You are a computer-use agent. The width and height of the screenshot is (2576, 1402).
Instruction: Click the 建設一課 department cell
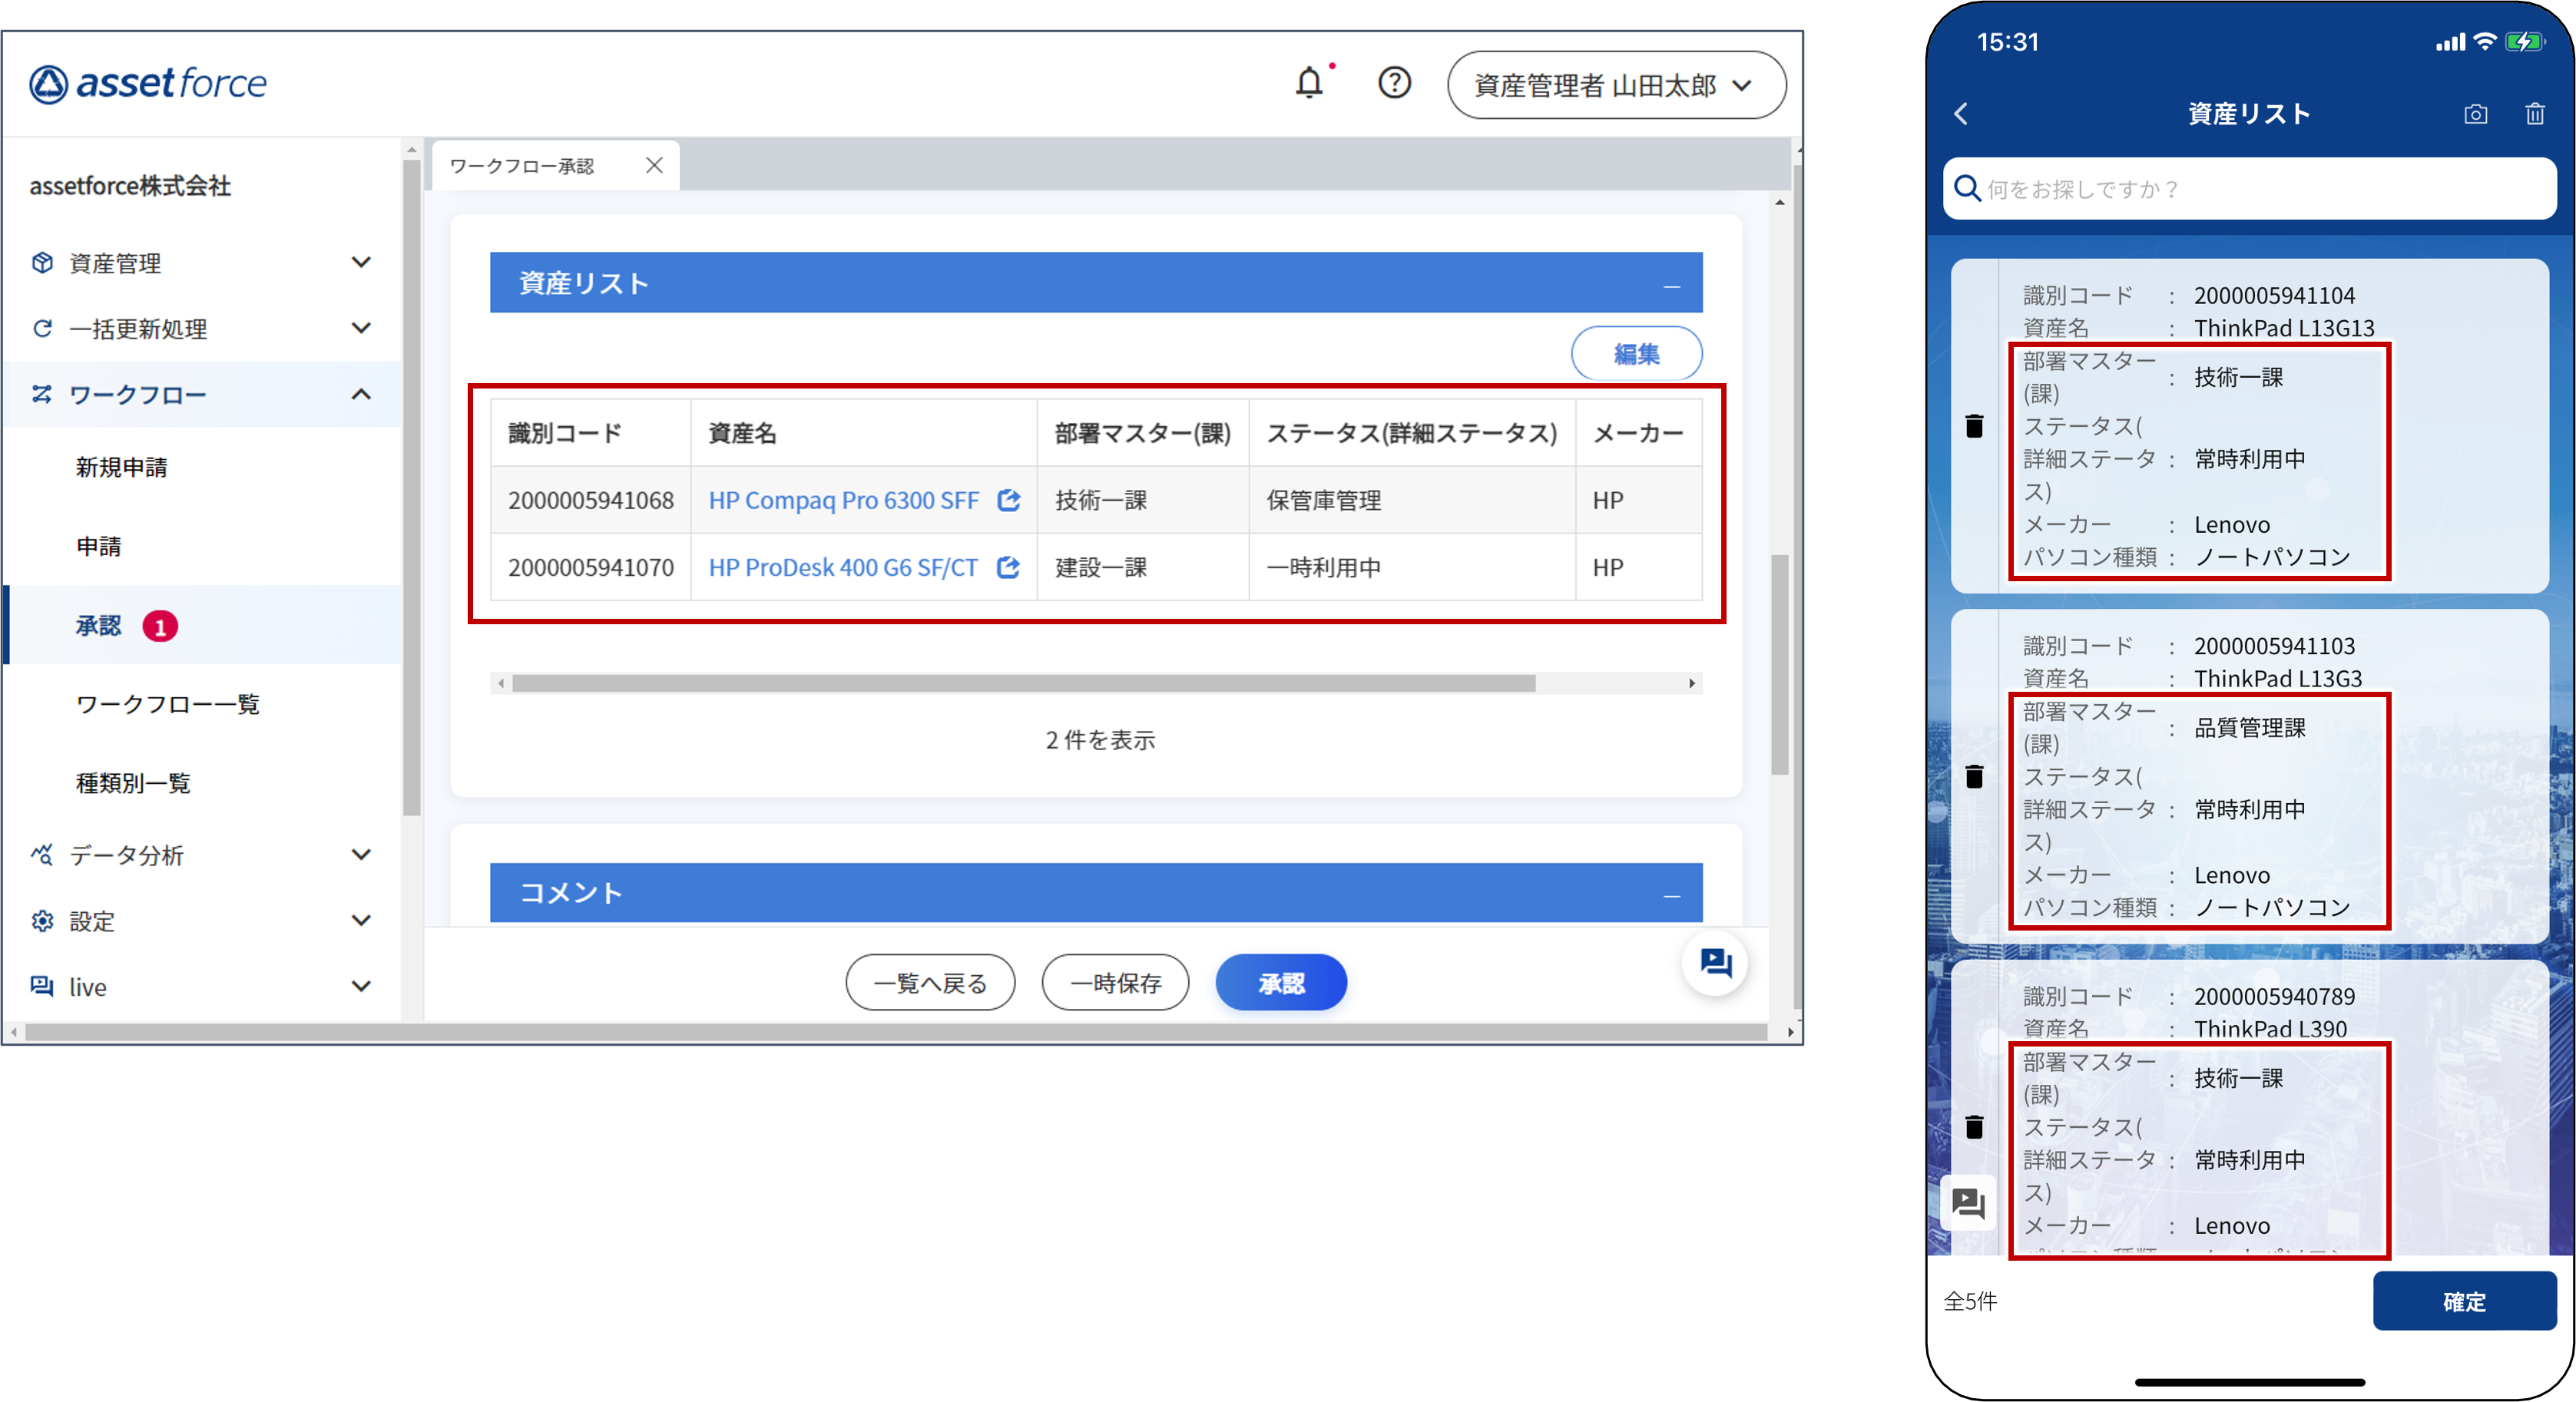click(1143, 567)
